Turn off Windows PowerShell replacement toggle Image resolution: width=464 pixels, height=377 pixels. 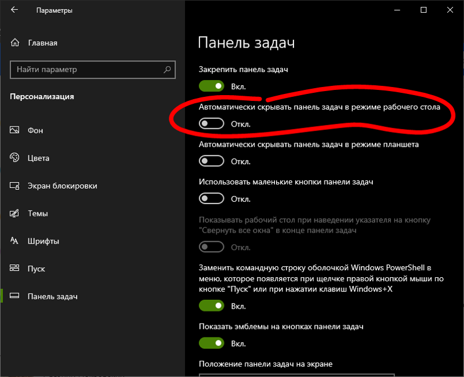pos(211,306)
